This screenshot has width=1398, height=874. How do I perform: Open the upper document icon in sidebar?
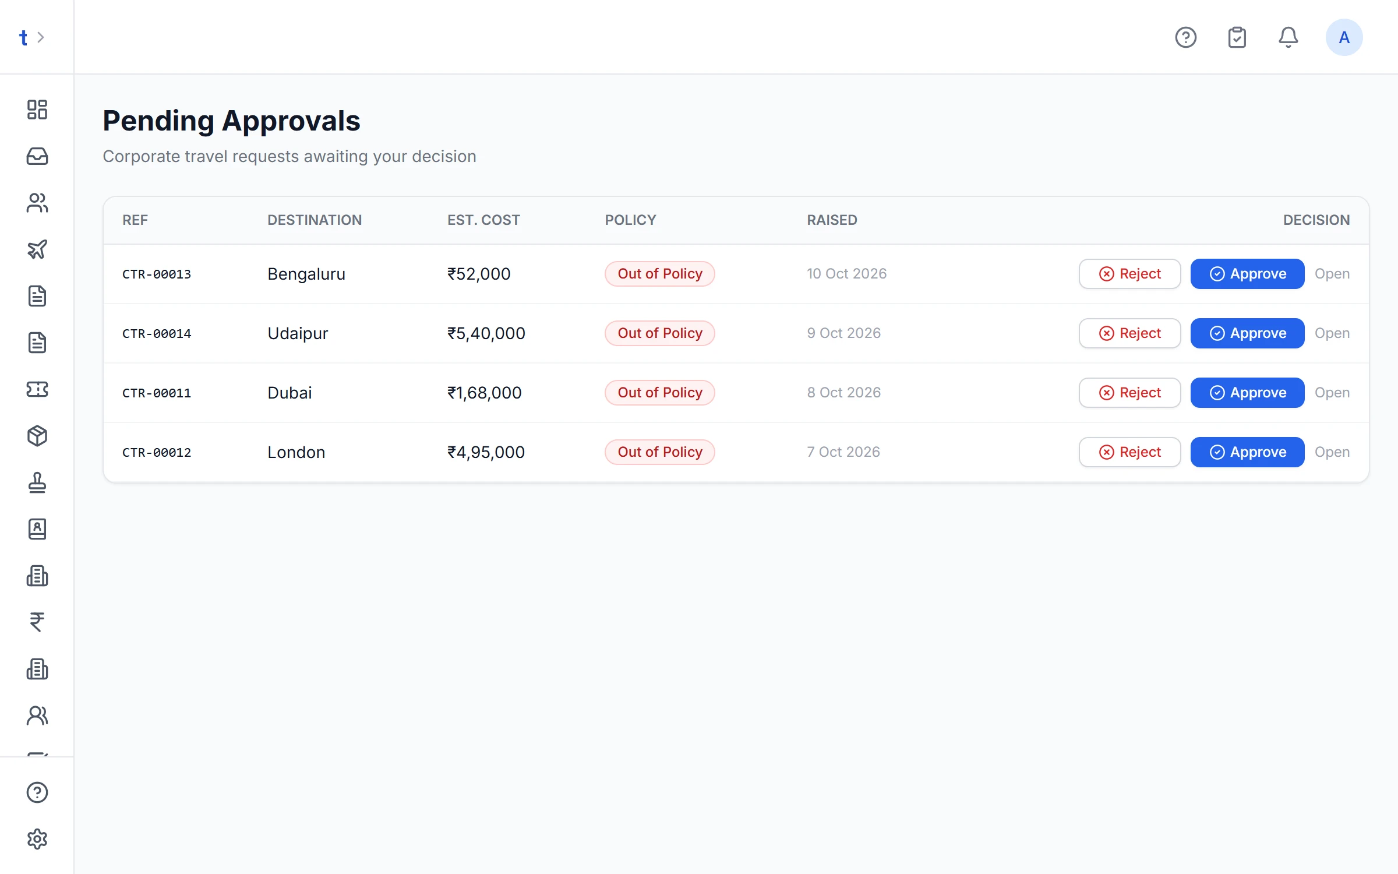(37, 296)
